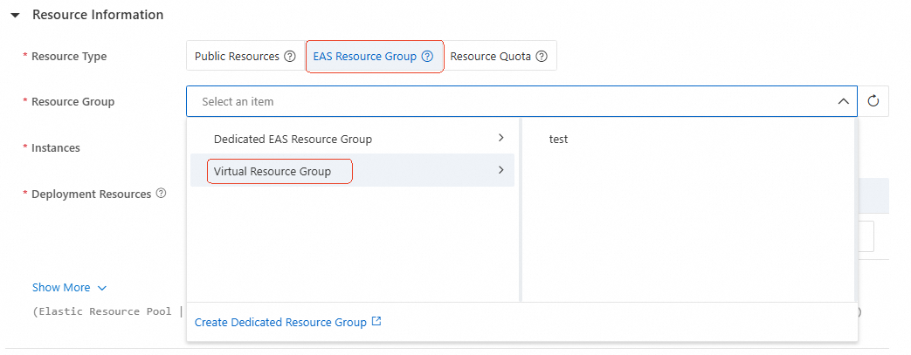This screenshot has width=911, height=355.
Task: Click the arrow next to Dedicated EAS Resource Group
Action: point(500,139)
